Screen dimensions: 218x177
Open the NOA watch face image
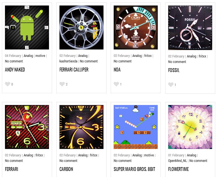click(136, 27)
